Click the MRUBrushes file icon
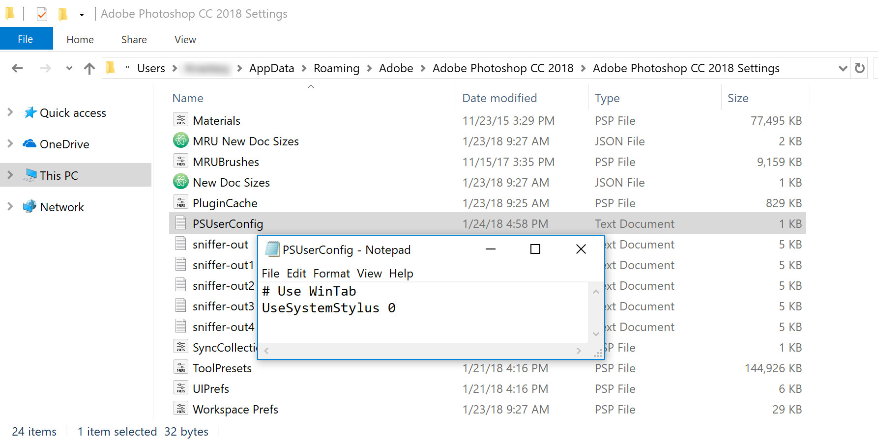The width and height of the screenshot is (878, 441). click(181, 161)
